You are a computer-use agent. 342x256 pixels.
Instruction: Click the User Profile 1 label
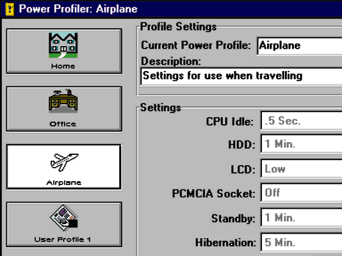click(62, 239)
